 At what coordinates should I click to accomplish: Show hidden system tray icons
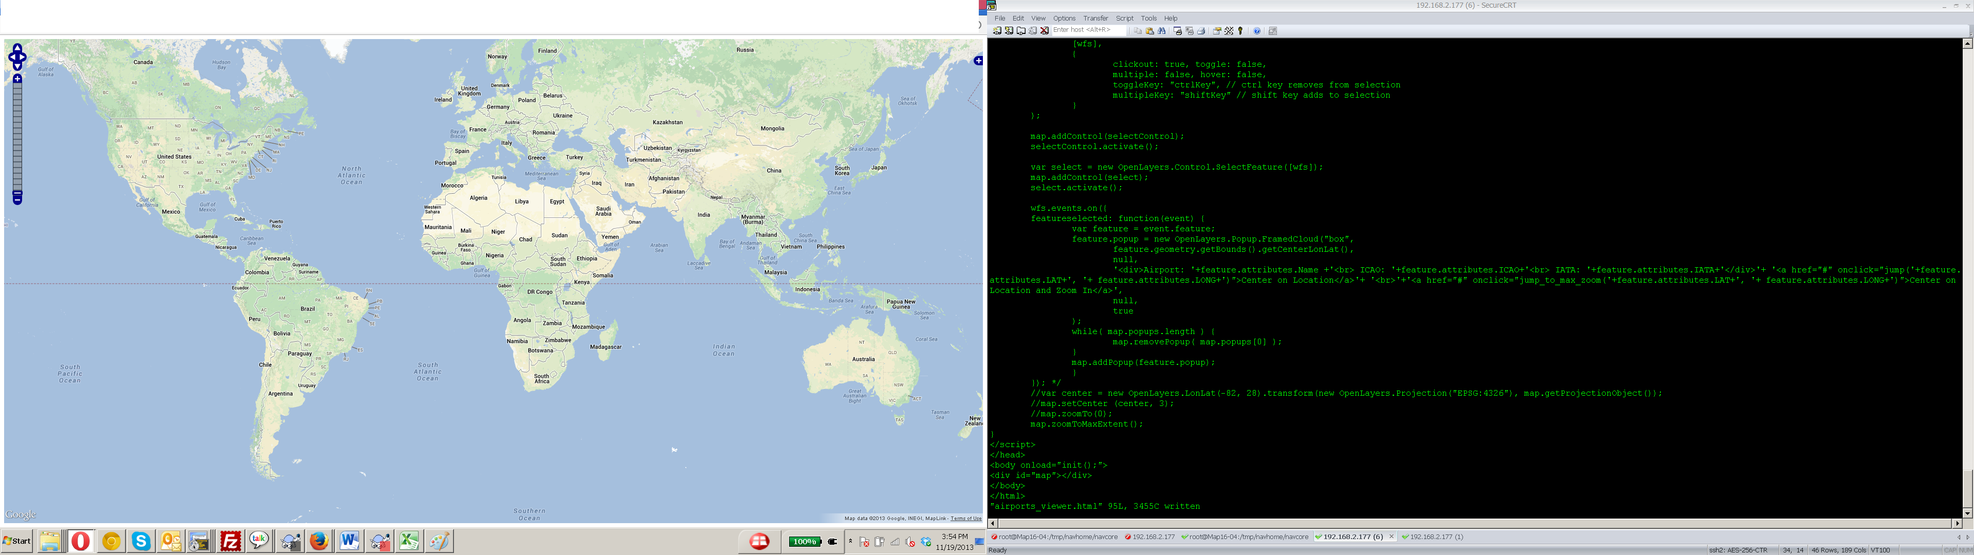[x=850, y=541]
